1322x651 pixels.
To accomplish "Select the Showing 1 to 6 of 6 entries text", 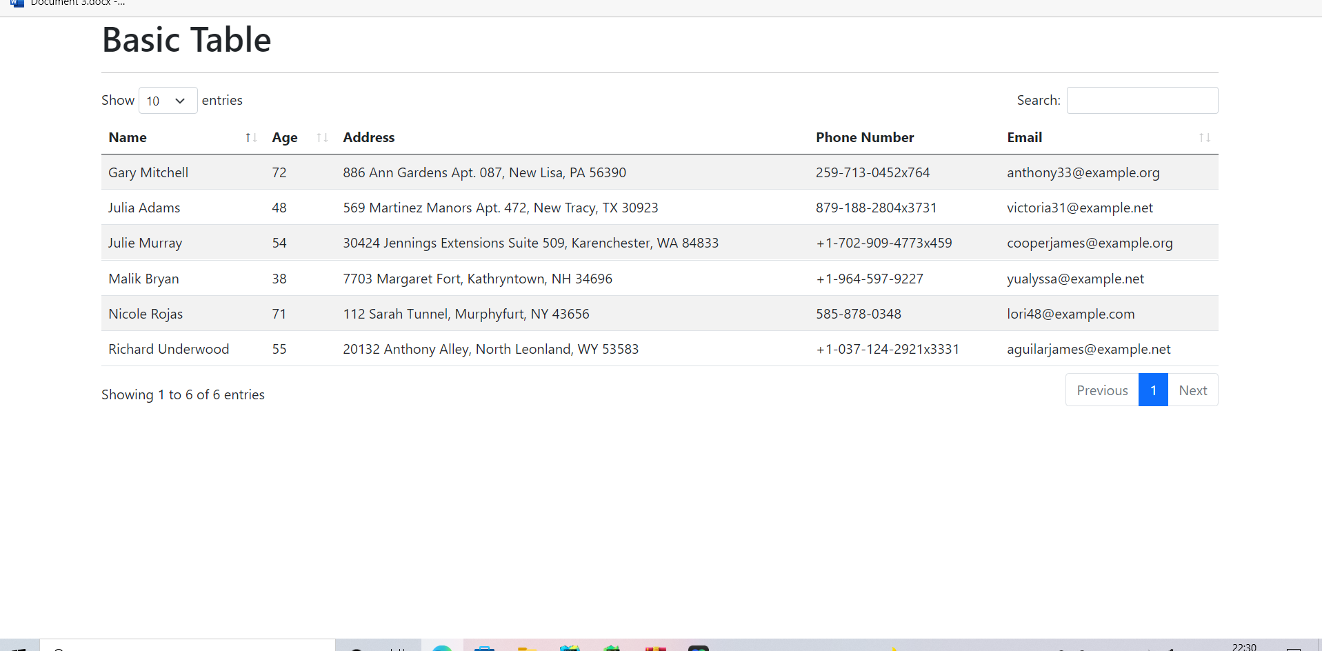I will click(183, 394).
